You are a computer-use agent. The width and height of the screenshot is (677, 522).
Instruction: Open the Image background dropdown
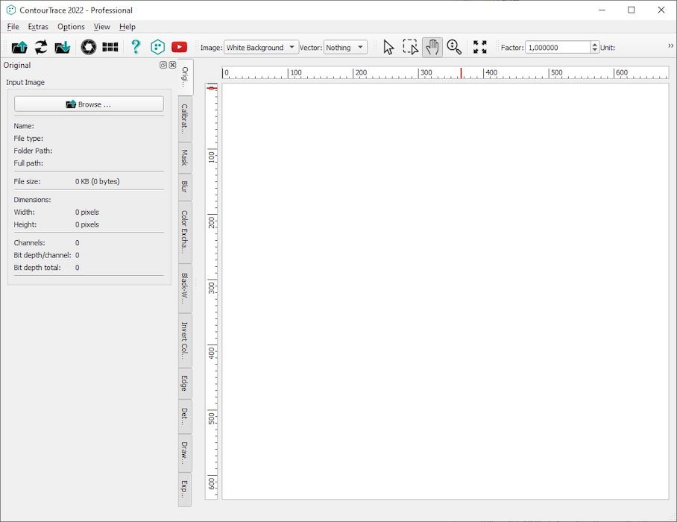(261, 47)
